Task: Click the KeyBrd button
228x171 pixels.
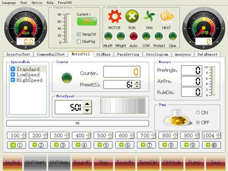Action: pos(12,162)
